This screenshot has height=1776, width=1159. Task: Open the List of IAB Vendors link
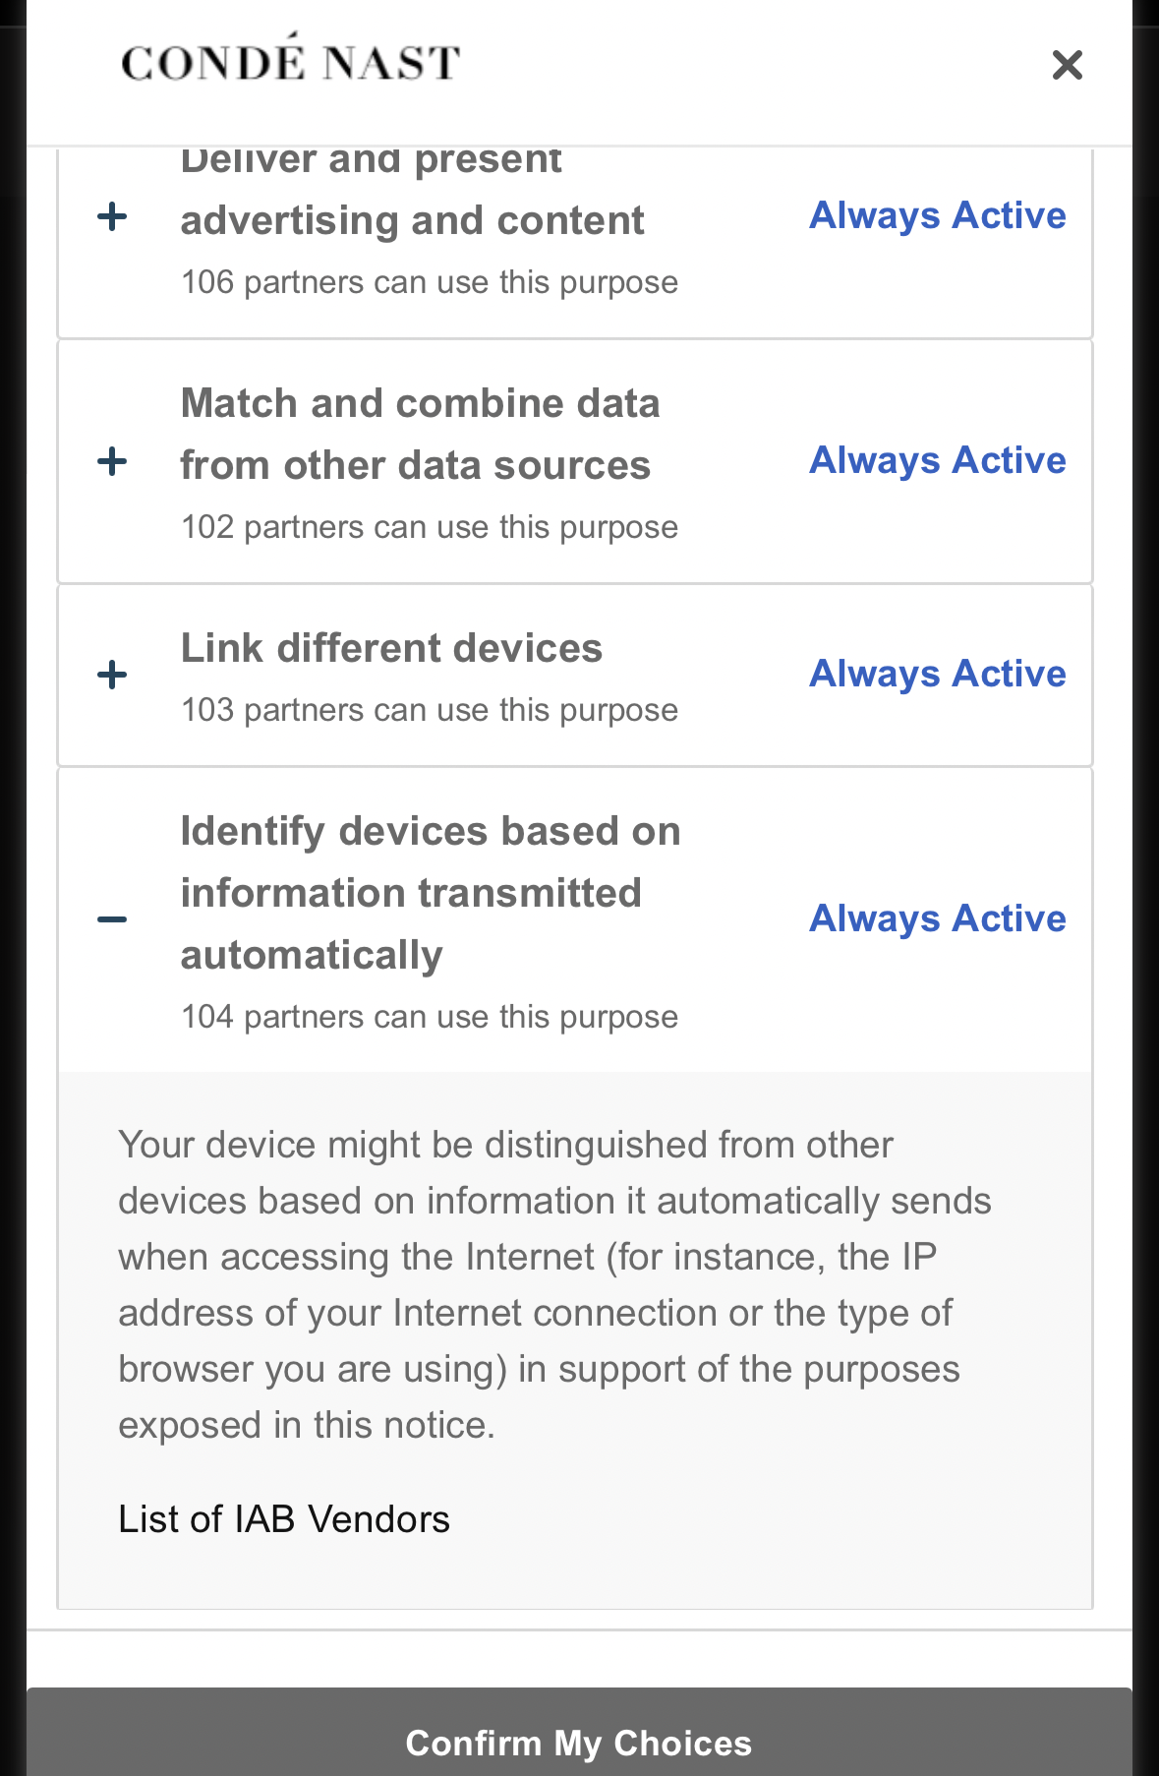pyautogui.click(x=284, y=1519)
